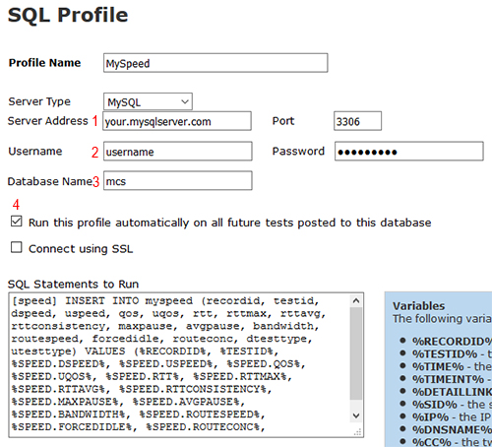
Task: Click the Server Address input field
Action: click(x=177, y=121)
